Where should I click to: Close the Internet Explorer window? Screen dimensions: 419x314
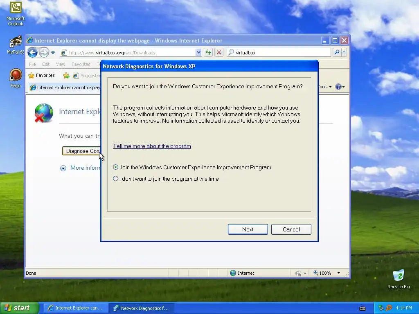[344, 40]
